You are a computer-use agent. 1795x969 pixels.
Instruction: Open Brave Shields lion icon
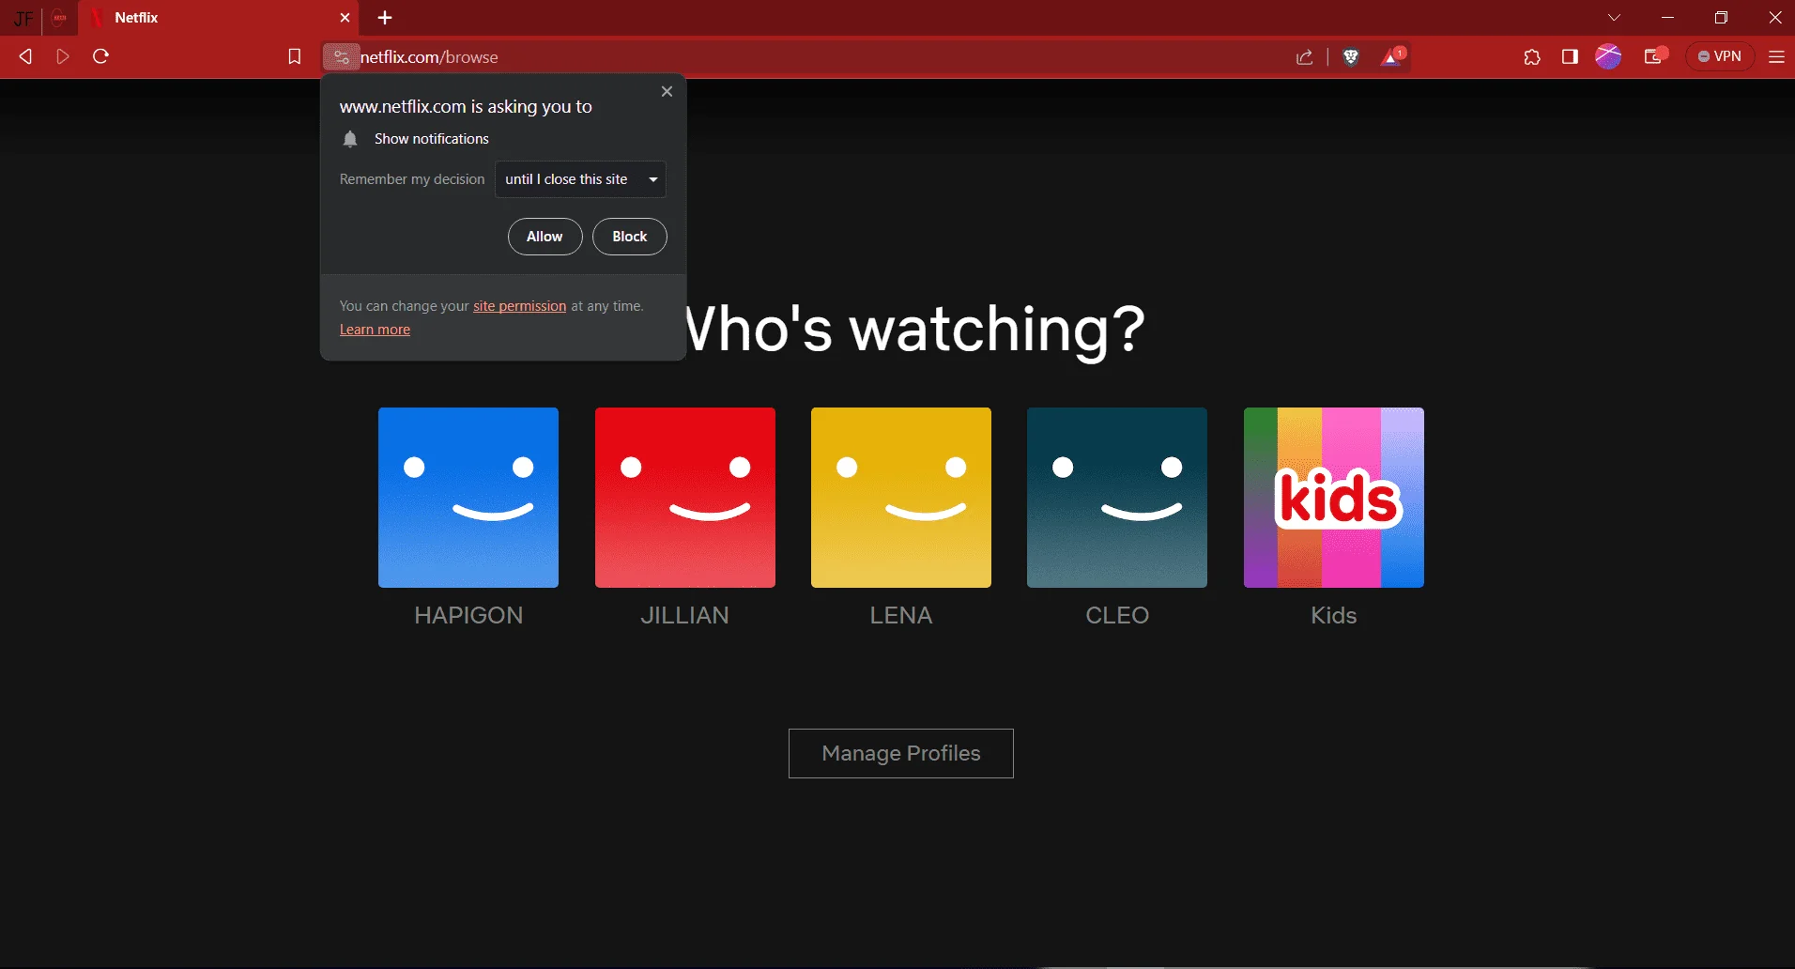point(1351,57)
